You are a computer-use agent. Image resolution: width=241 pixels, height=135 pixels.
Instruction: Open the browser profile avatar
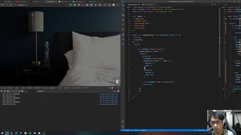point(113,5)
